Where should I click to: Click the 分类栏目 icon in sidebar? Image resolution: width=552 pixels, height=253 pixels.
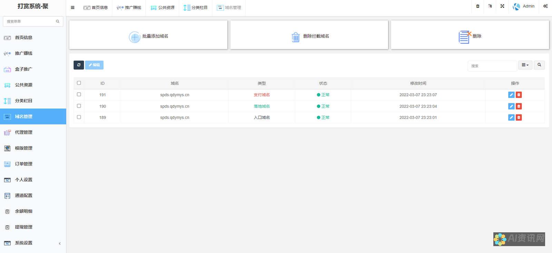pos(7,101)
